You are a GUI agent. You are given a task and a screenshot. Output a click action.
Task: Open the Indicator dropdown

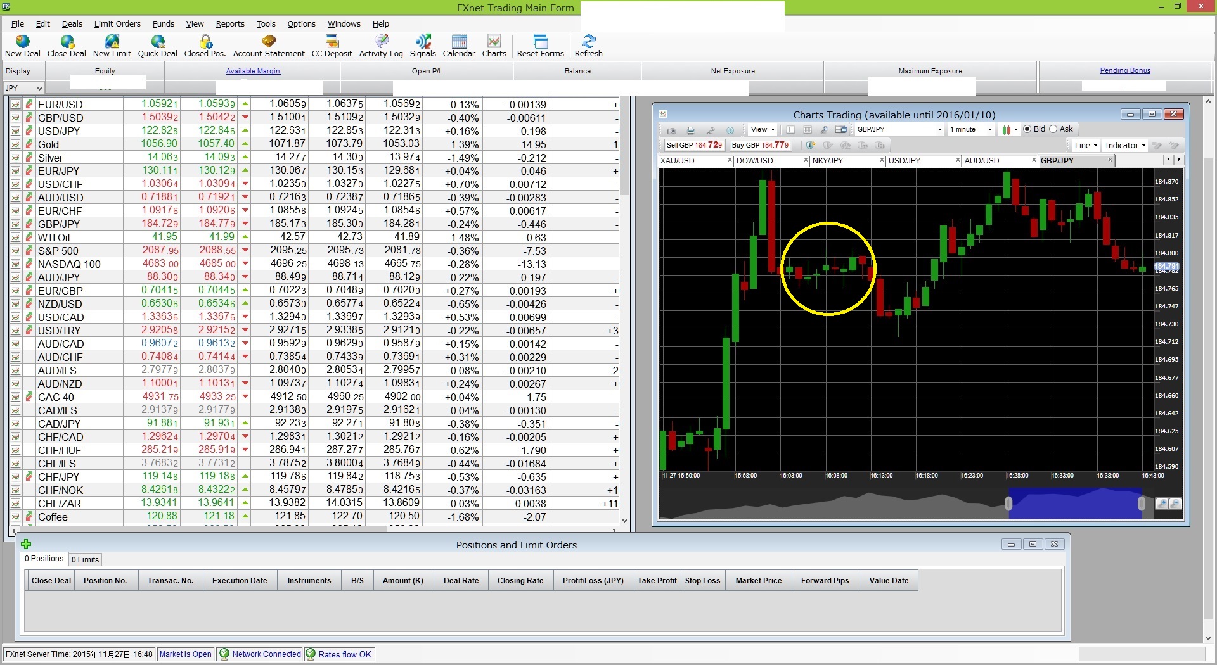[1125, 145]
